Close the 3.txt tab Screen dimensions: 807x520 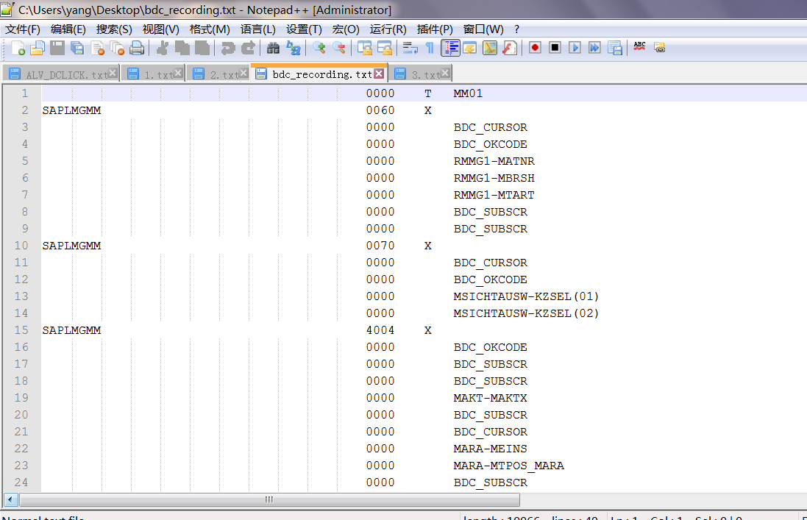[x=445, y=74]
